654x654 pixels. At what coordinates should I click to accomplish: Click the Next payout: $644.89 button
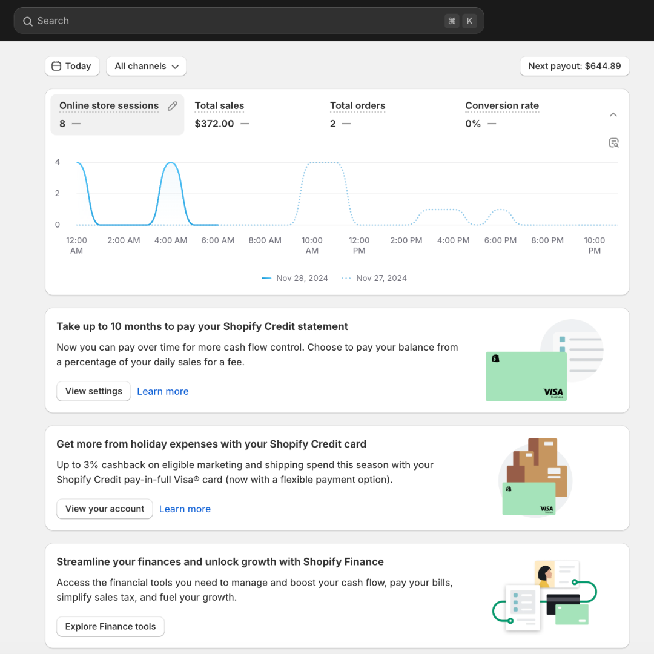pyautogui.click(x=574, y=66)
